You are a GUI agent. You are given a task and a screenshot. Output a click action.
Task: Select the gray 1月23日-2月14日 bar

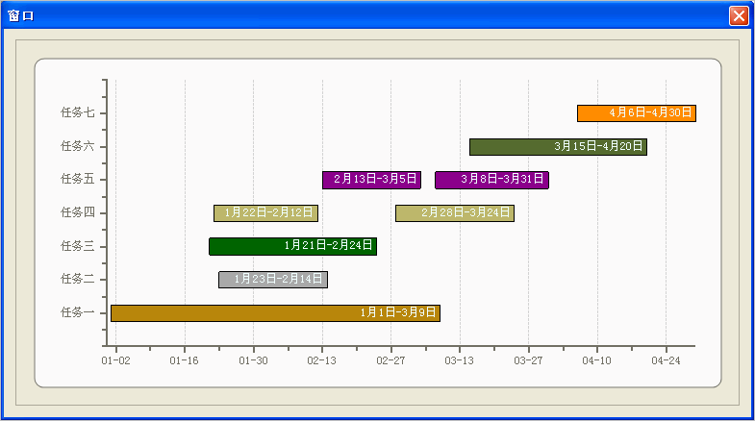tap(273, 280)
